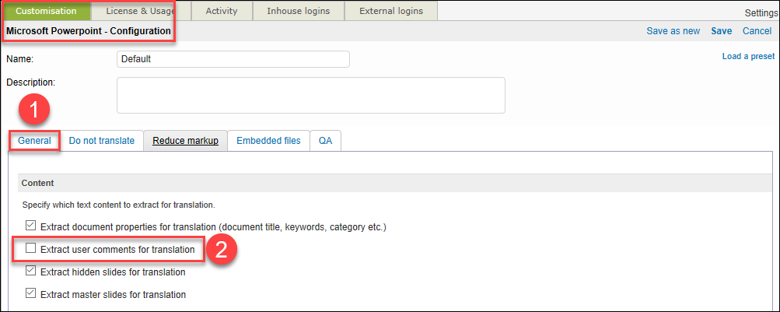Click the Save as new link
The width and height of the screenshot is (780, 312).
pos(673,31)
